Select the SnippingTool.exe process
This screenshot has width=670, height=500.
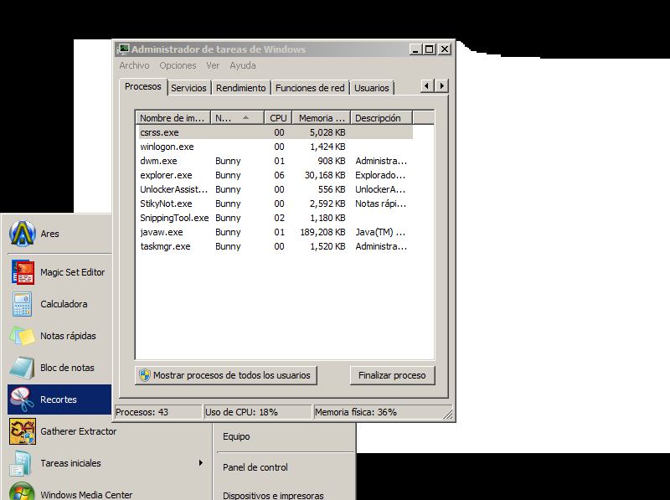tap(276, 218)
